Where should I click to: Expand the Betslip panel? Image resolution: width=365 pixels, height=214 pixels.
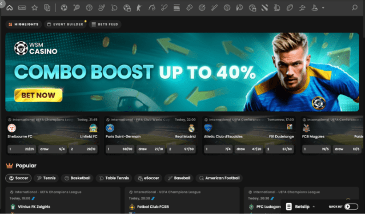301,207
